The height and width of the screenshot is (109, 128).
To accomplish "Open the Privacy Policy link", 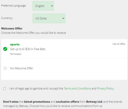I will pyautogui.click(x=105, y=89).
